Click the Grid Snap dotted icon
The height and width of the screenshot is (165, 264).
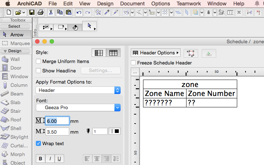165,12
